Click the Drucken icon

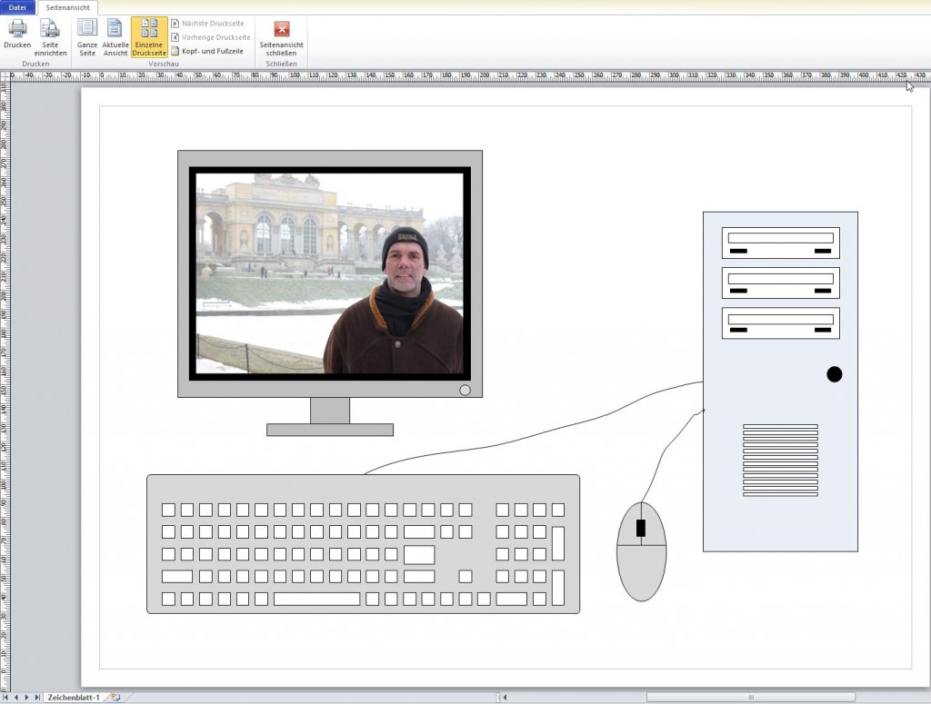[16, 35]
